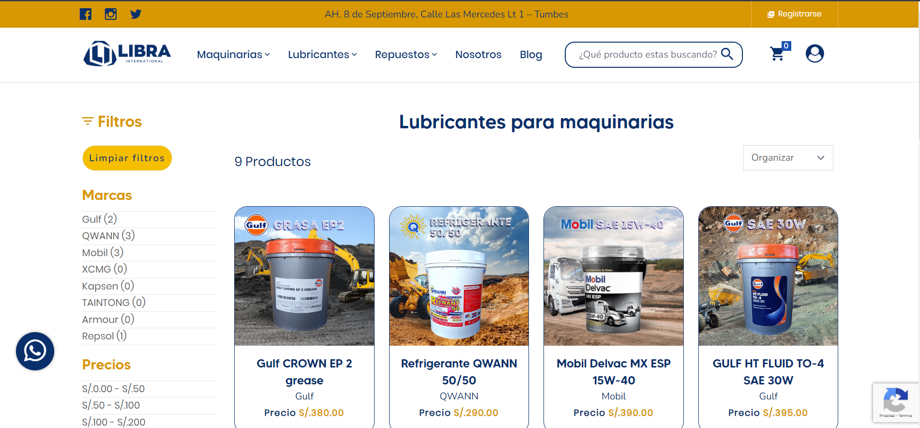Image resolution: width=920 pixels, height=428 pixels.
Task: Open the user account icon
Action: (814, 53)
